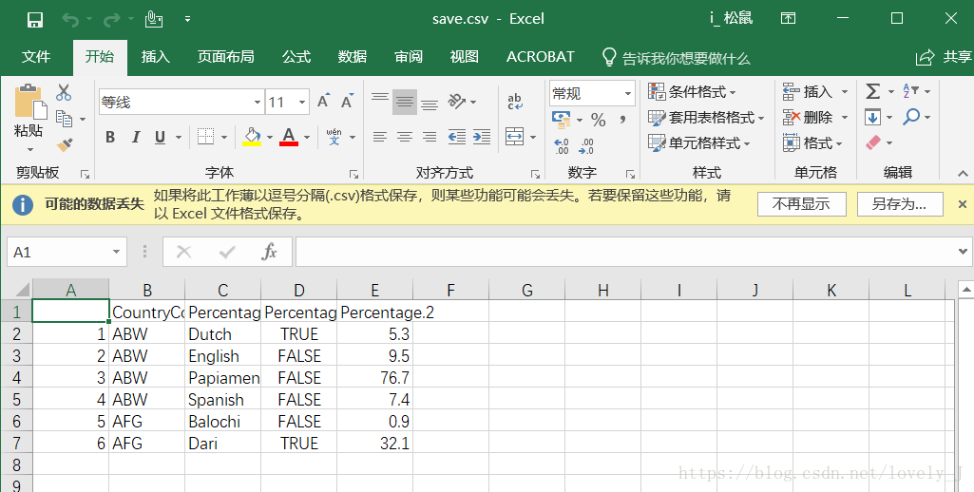
Task: Open the customize quick access toolbar arrow
Action: 187,19
